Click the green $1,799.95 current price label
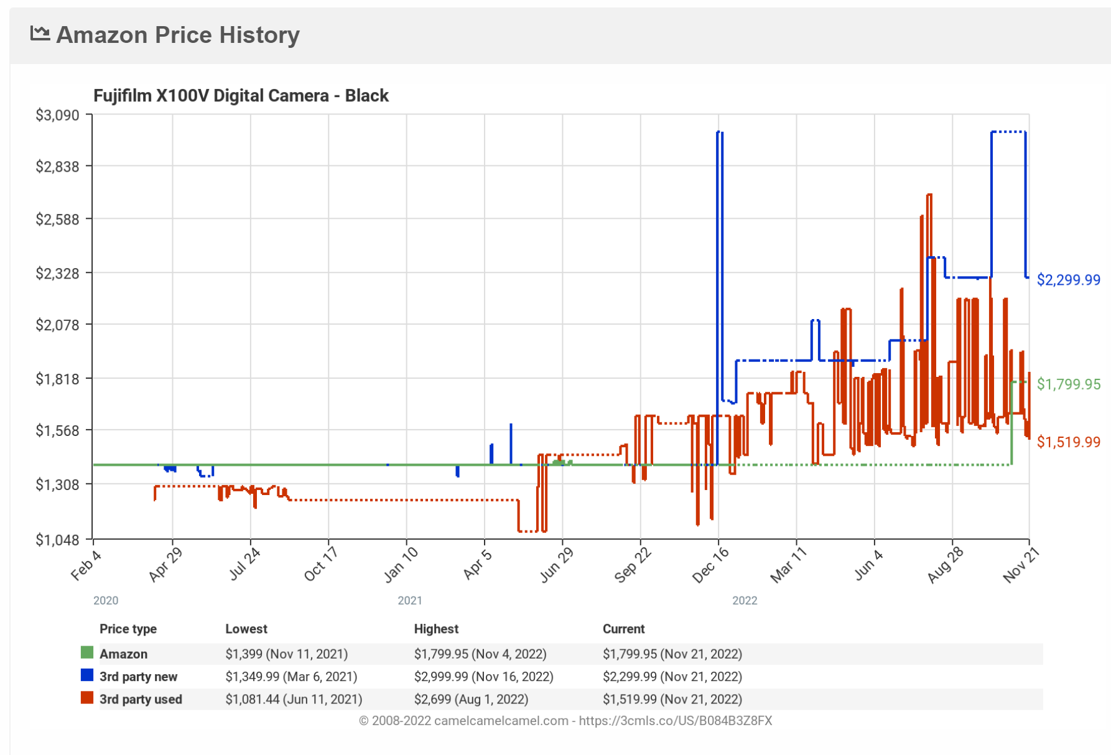 click(x=1068, y=384)
